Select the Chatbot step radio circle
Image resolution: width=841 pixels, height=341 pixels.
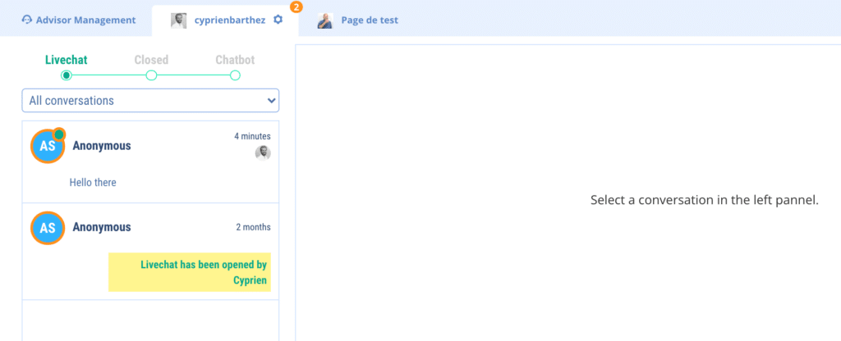pyautogui.click(x=235, y=75)
